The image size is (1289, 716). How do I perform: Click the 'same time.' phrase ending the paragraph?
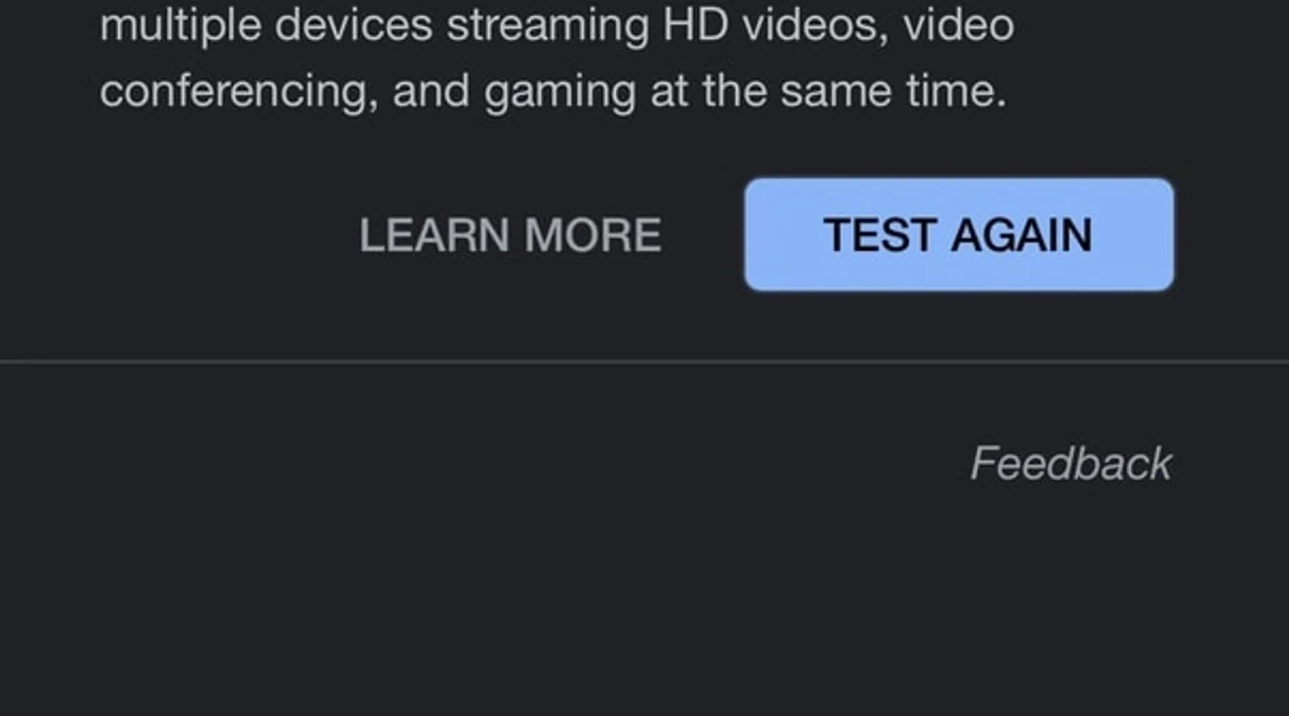pyautogui.click(x=893, y=91)
